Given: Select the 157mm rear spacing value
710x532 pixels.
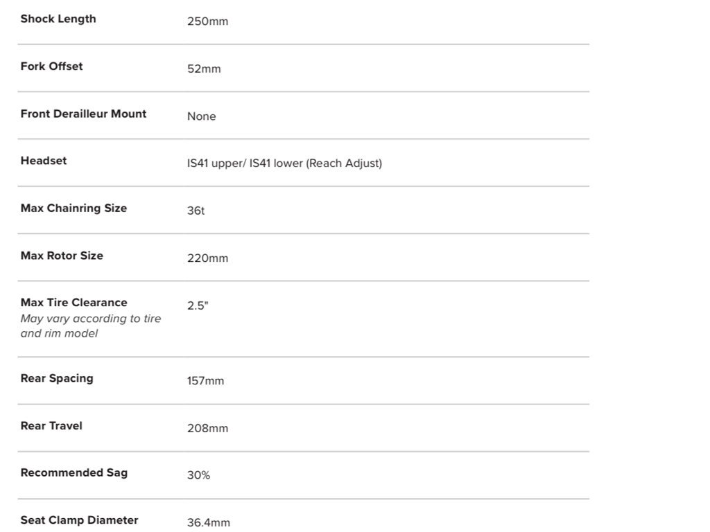Looking at the screenshot, I should pyautogui.click(x=205, y=381).
